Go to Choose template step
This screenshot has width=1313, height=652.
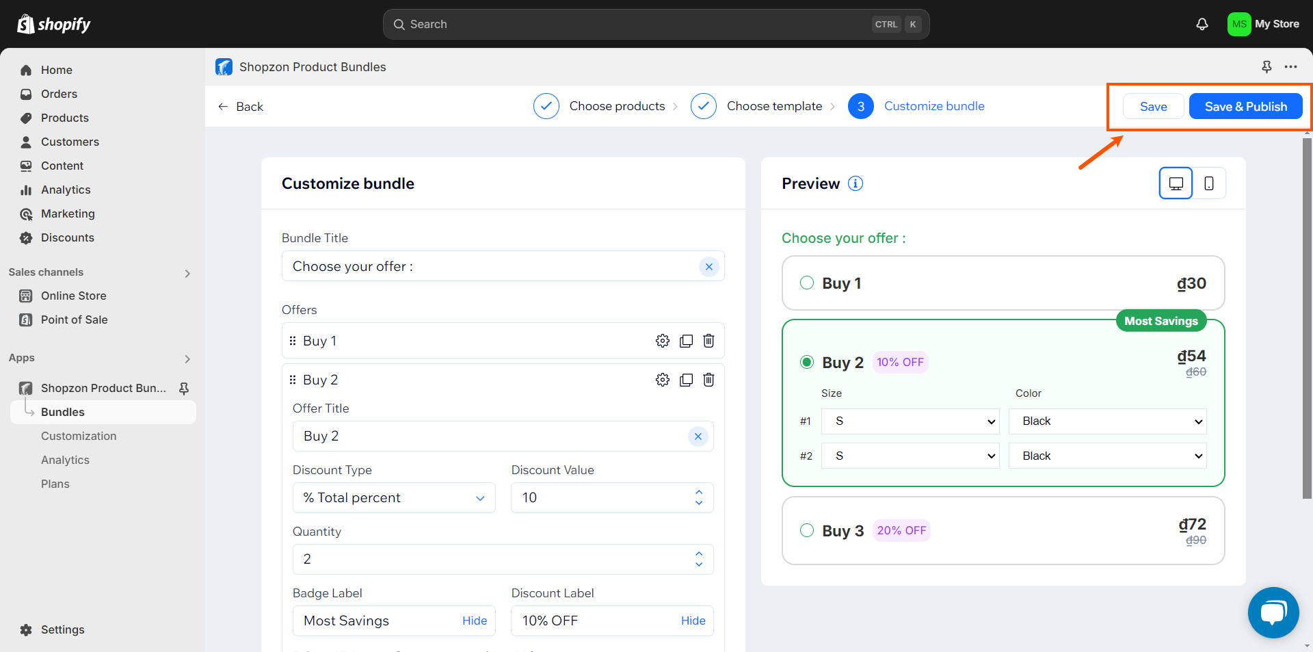pos(757,106)
